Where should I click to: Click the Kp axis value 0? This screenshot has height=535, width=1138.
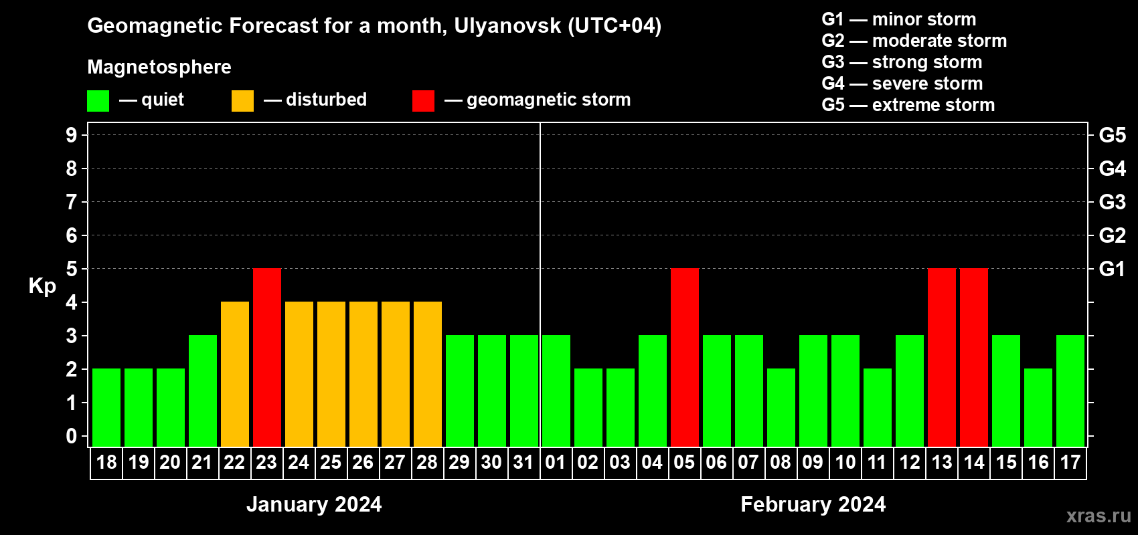point(72,436)
